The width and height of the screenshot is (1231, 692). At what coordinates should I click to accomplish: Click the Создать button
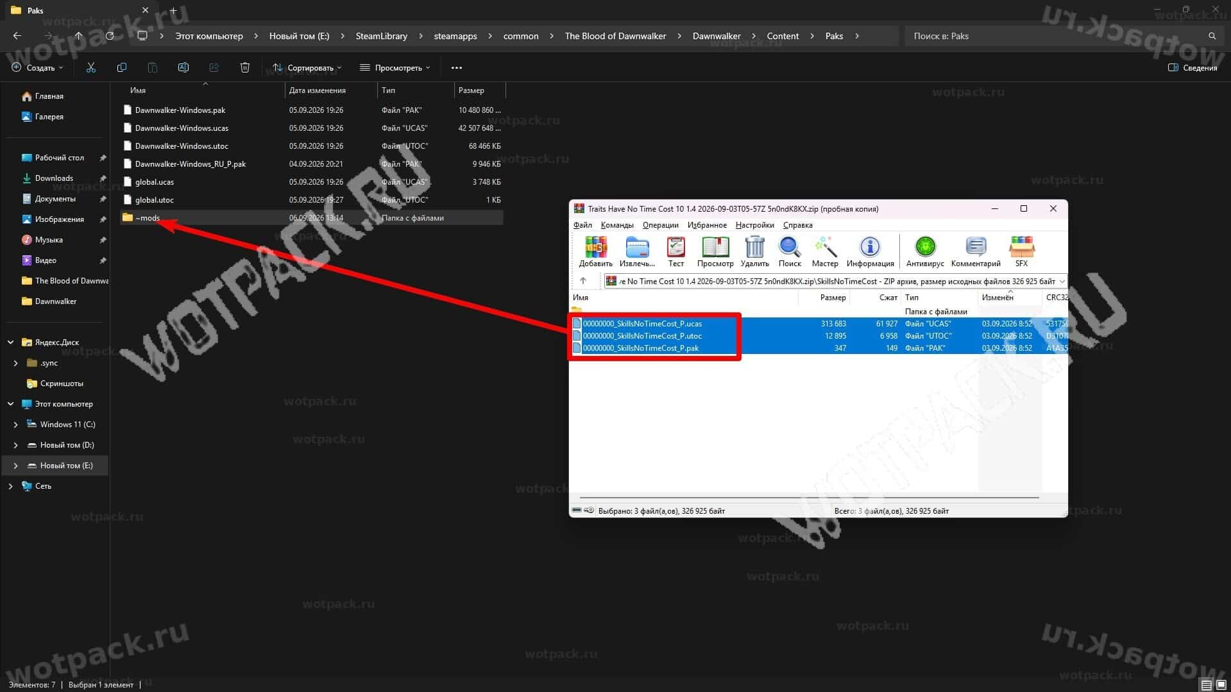tap(37, 67)
